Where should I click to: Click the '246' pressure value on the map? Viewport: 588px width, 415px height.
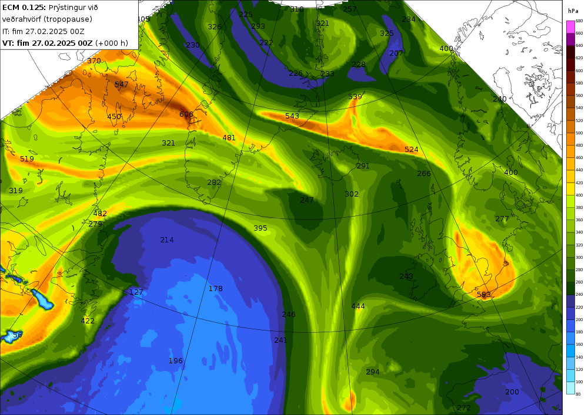coord(289,315)
